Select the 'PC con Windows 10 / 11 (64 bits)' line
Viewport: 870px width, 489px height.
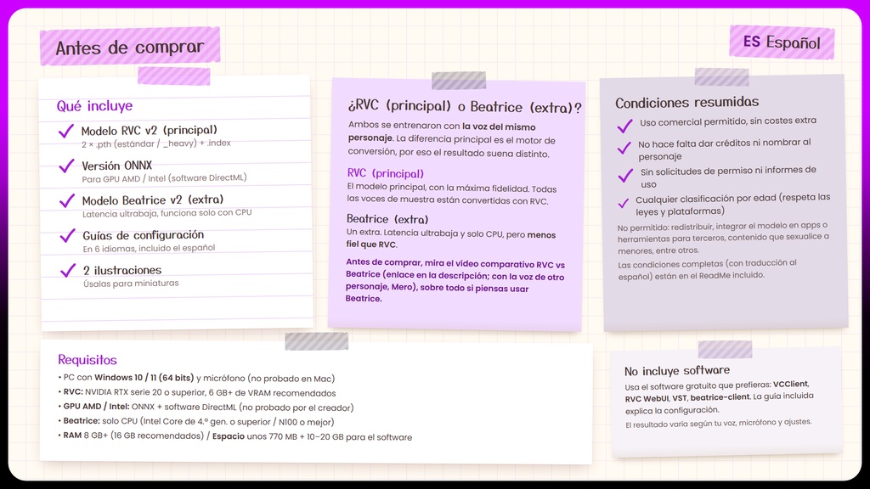(196, 378)
